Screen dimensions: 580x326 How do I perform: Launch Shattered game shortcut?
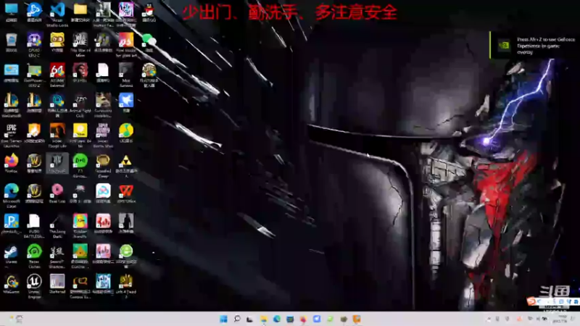[57, 282]
